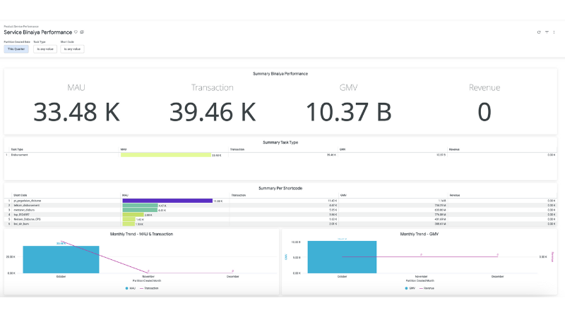The image size is (565, 317).
Task: Click the green 4.47 K MAU bar
Action: pyautogui.click(x=140, y=205)
